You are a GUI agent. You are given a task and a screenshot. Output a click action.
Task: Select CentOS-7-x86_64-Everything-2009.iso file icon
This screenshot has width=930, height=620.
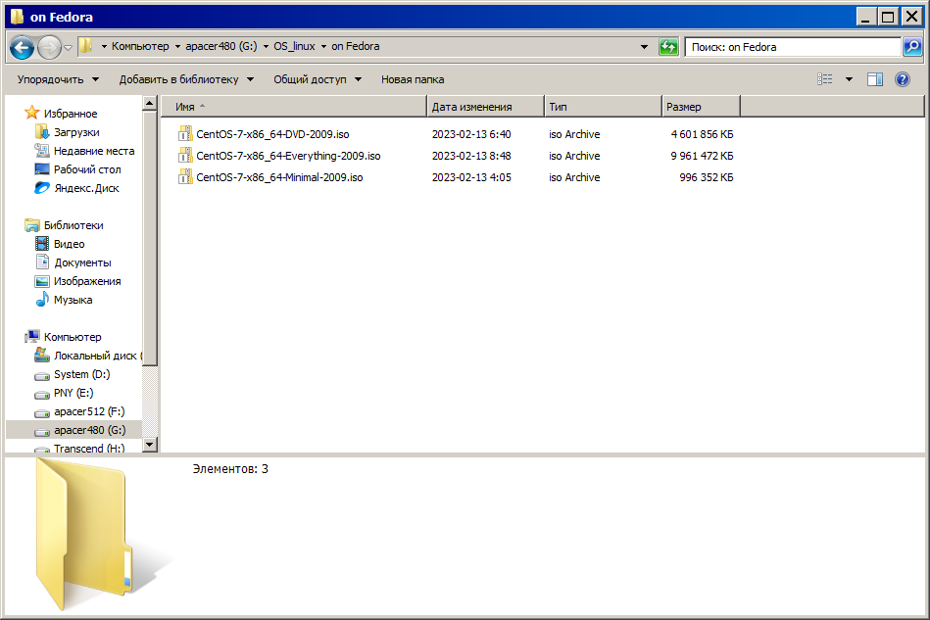tap(185, 156)
